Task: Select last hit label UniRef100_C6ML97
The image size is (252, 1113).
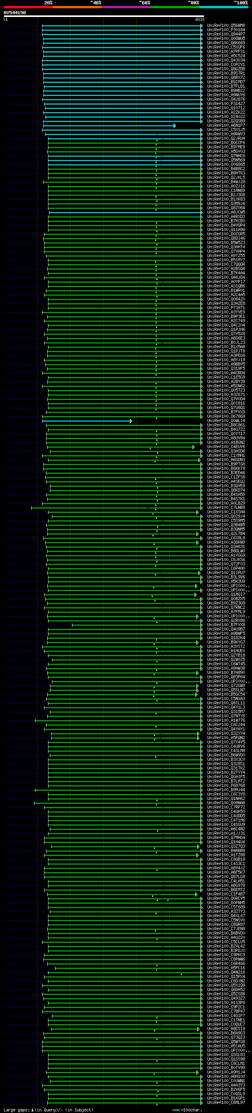Action: point(226,1103)
